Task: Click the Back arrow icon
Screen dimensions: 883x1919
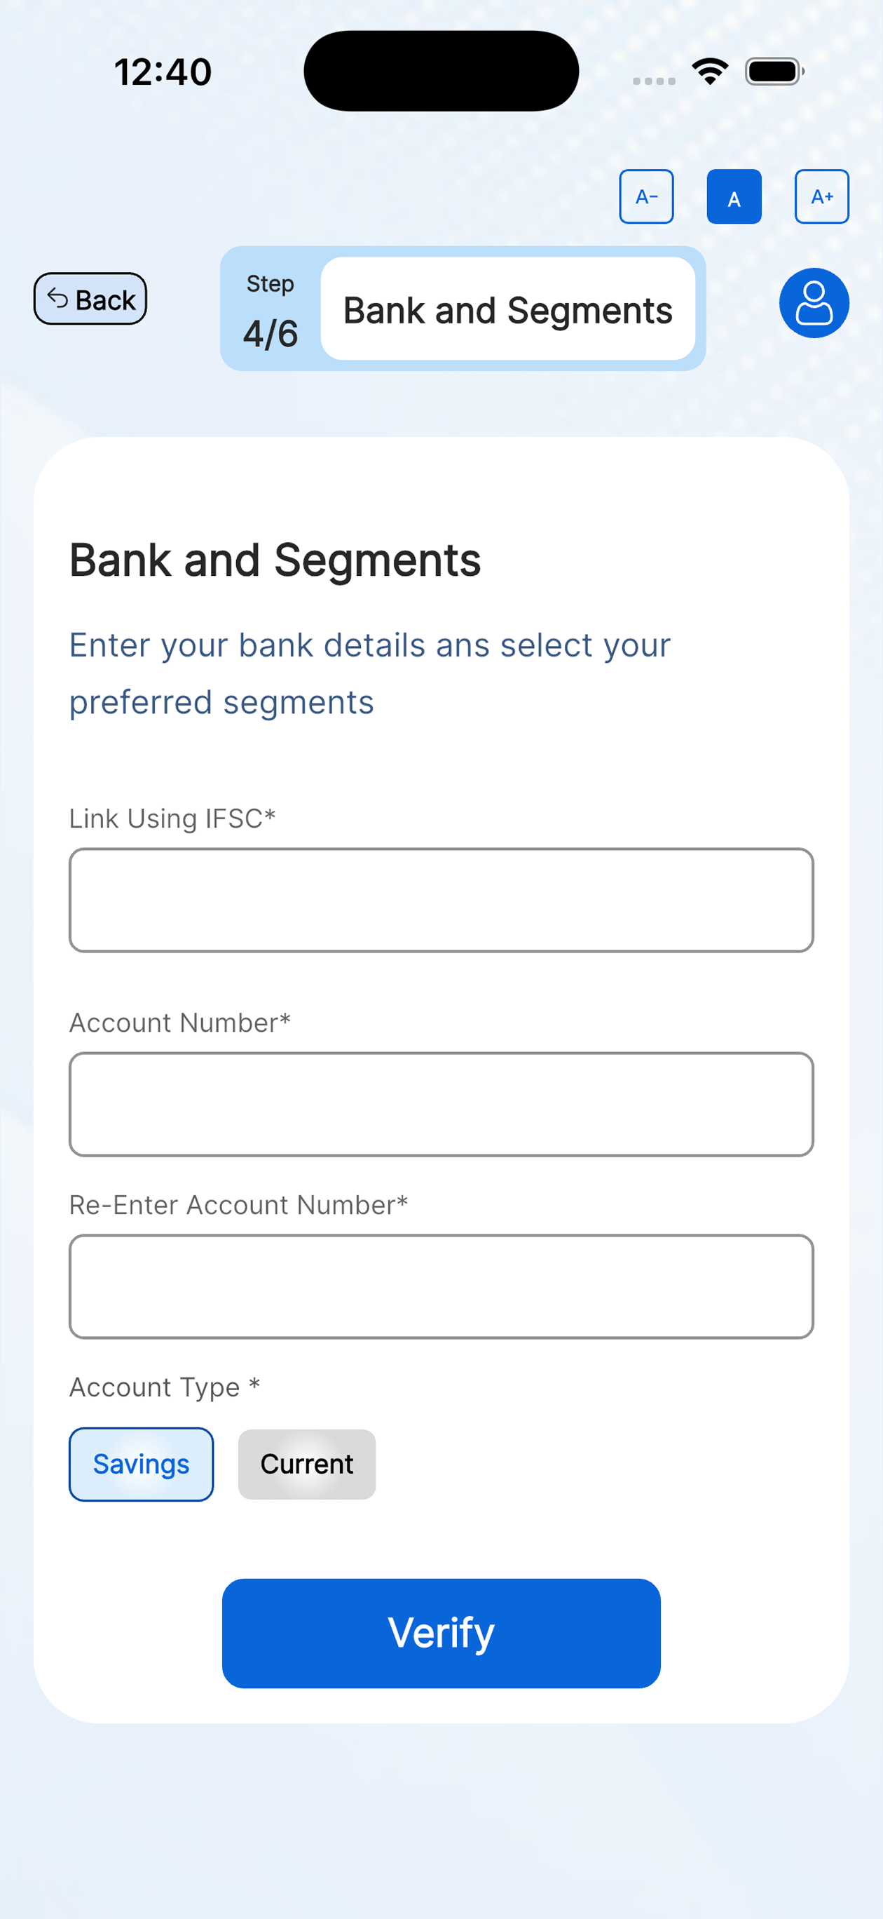Action: coord(57,299)
